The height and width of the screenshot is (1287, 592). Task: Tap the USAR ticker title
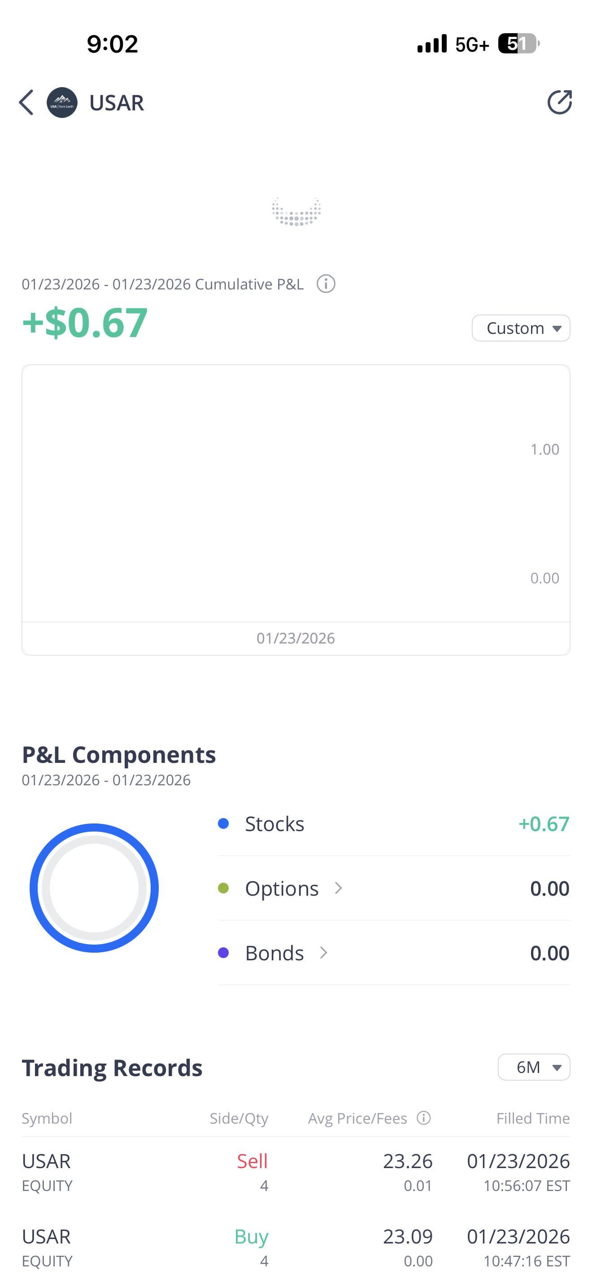click(116, 103)
